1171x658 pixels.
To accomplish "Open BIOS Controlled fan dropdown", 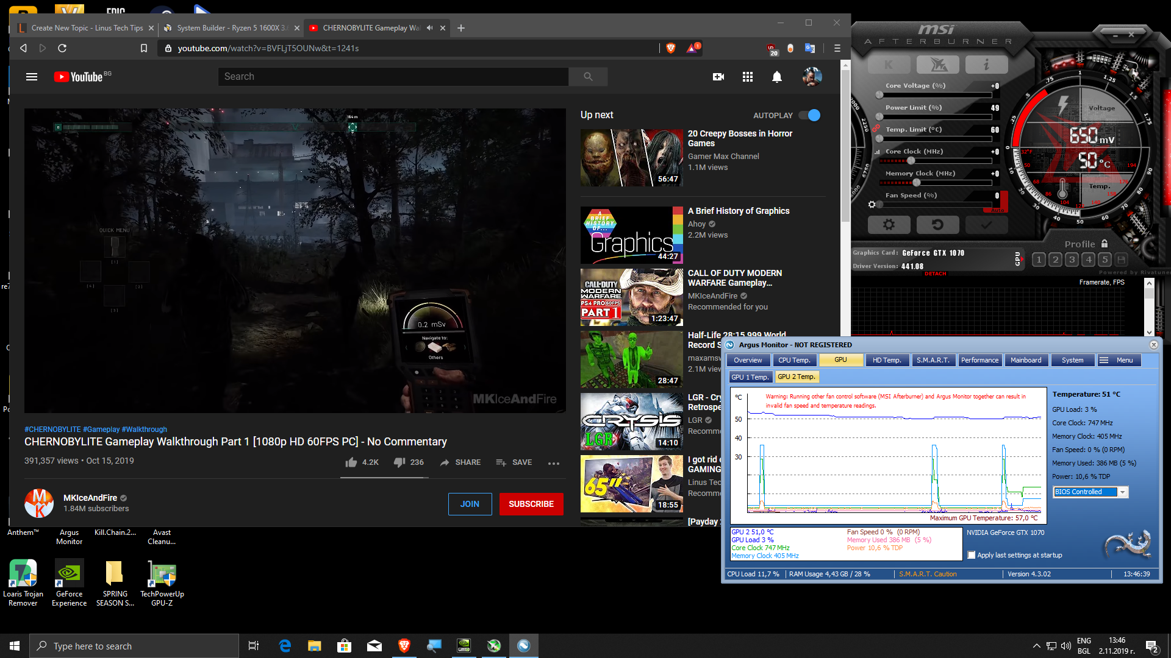I will point(1090,492).
